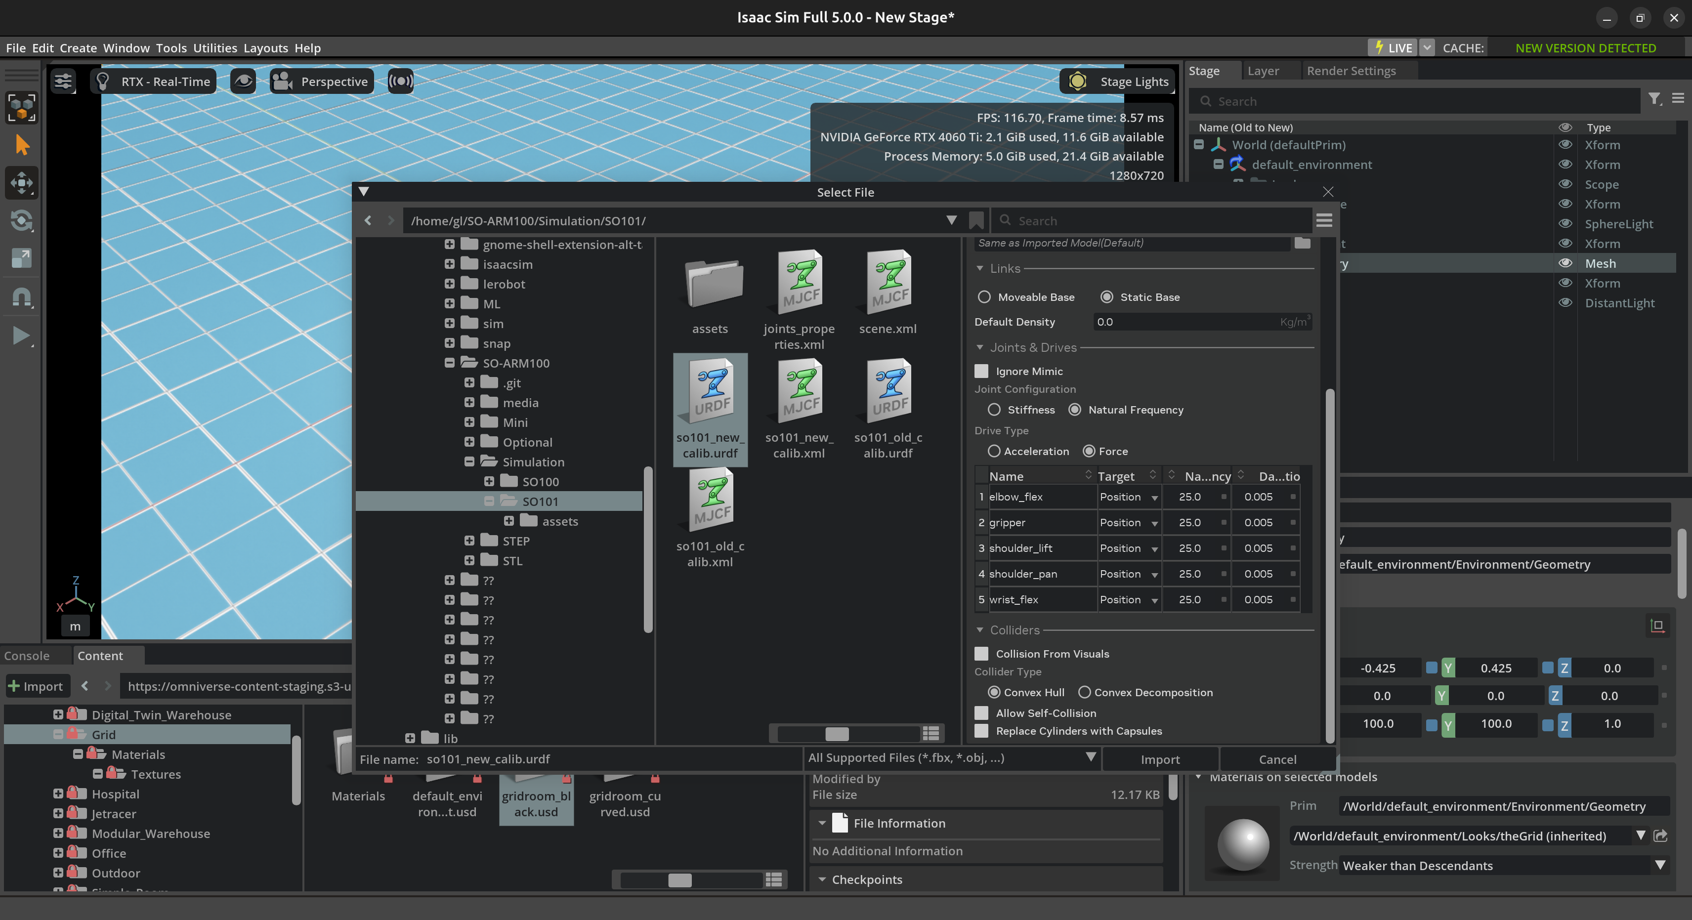
Task: Browse for output folder icon in import options
Action: tap(1302, 243)
